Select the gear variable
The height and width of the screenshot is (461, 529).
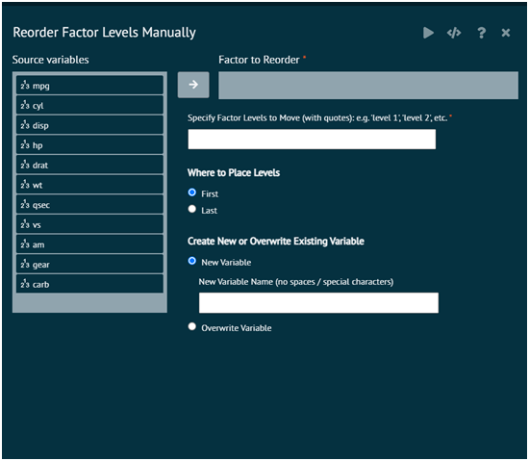point(89,265)
